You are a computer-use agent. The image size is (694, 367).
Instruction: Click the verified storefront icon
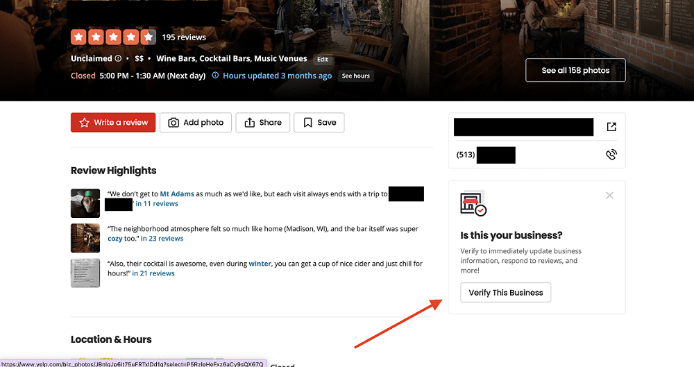473,204
